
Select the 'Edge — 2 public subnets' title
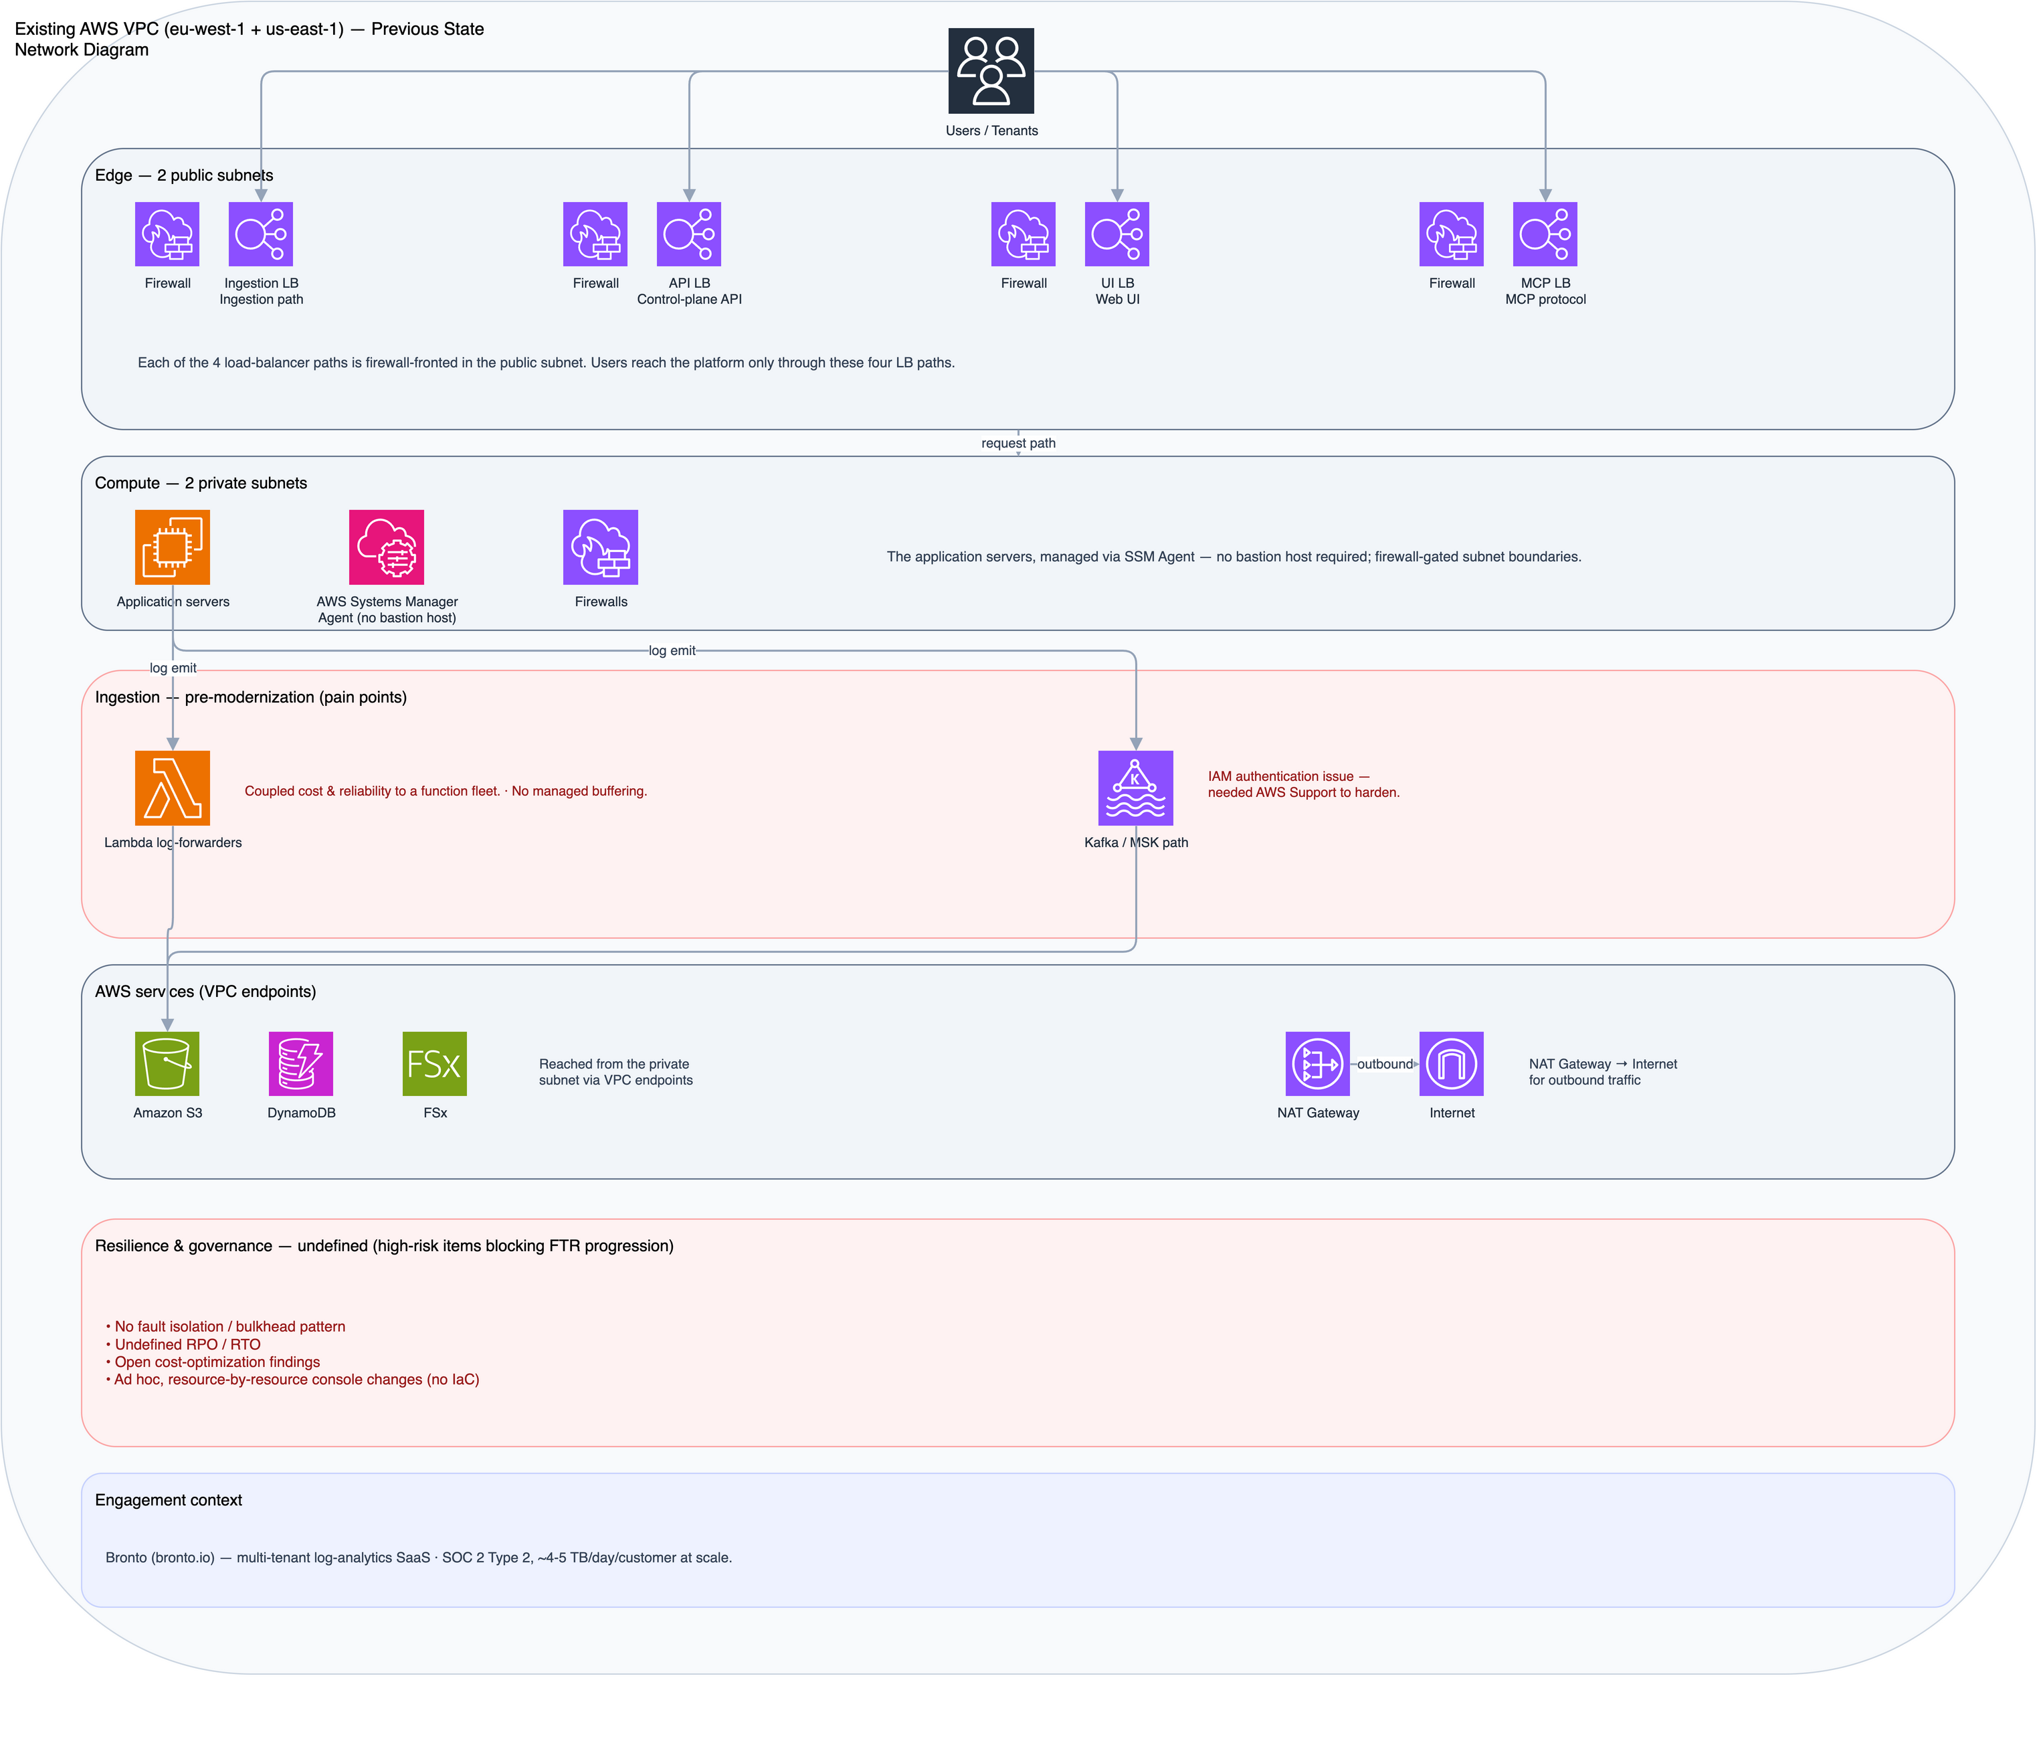184,175
